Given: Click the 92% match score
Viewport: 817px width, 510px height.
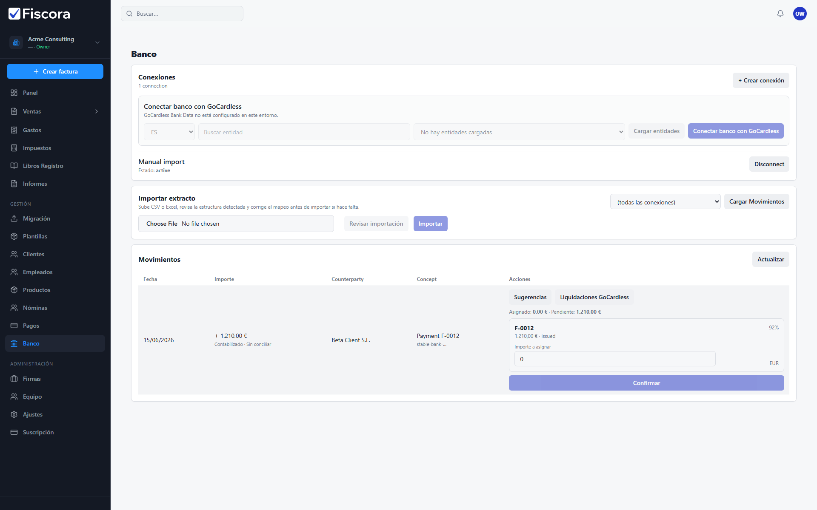Looking at the screenshot, I should pyautogui.click(x=774, y=328).
